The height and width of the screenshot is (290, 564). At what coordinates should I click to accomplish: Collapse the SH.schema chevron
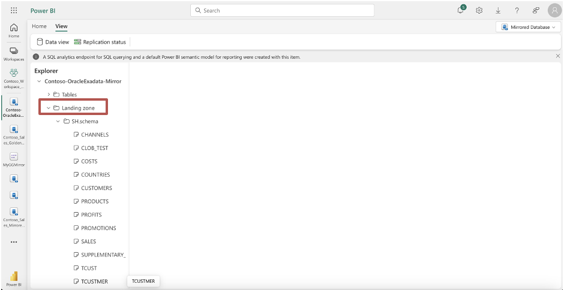tap(58, 122)
